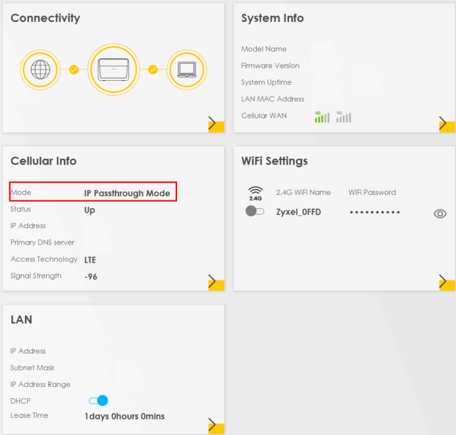The height and width of the screenshot is (435, 456).
Task: Click the 5G signal strength bars icon
Action: pyautogui.click(x=343, y=116)
